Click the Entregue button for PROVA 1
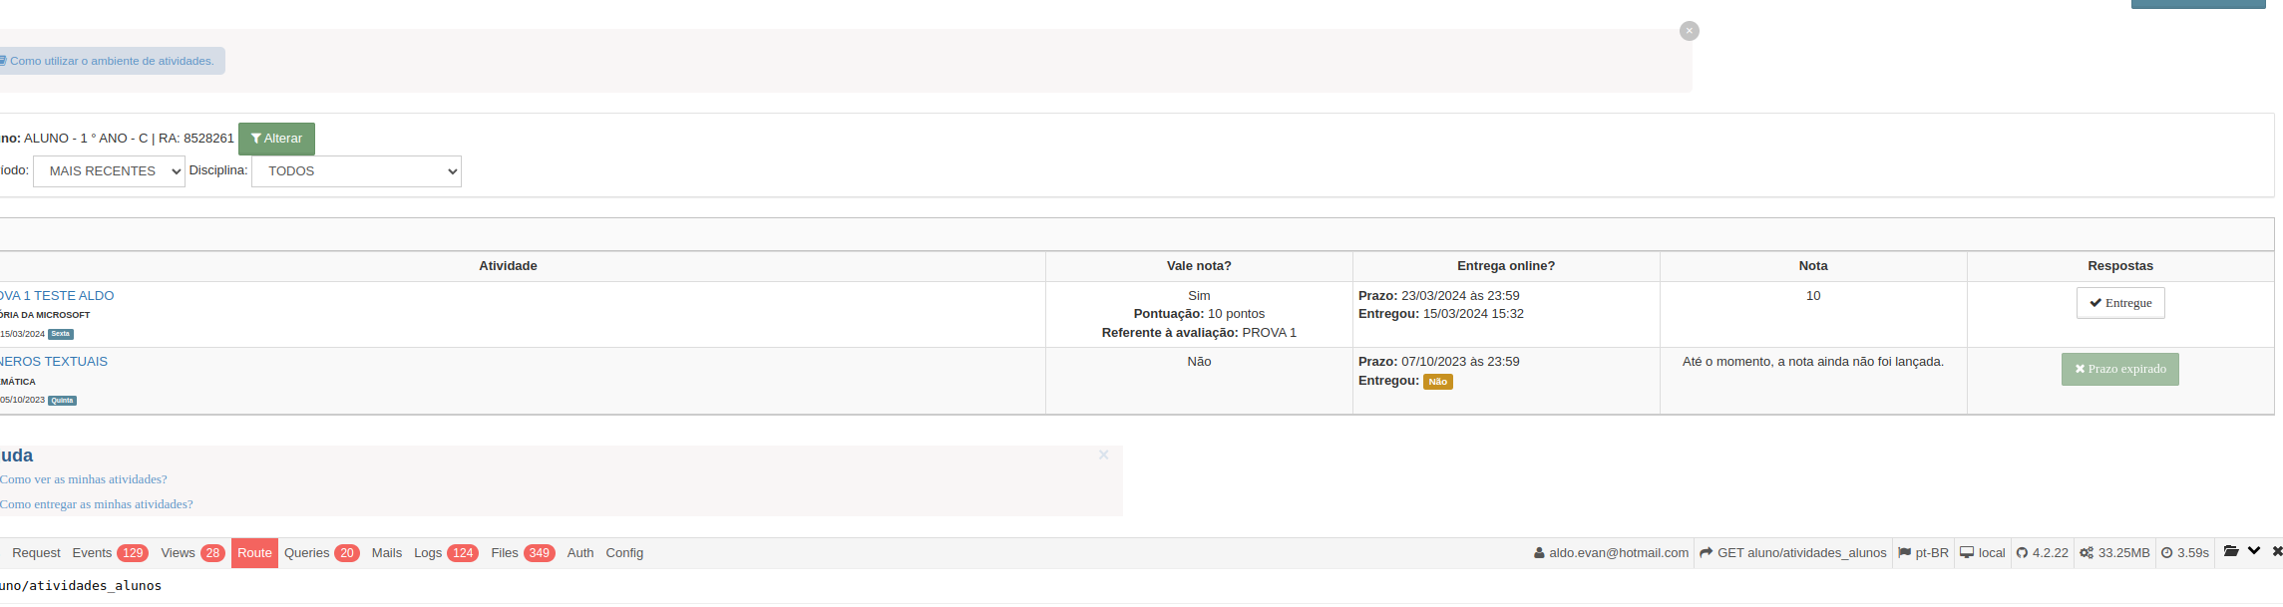The image size is (2283, 607). [x=2120, y=303]
